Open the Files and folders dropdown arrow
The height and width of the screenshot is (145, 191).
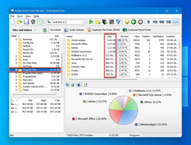[35, 30]
